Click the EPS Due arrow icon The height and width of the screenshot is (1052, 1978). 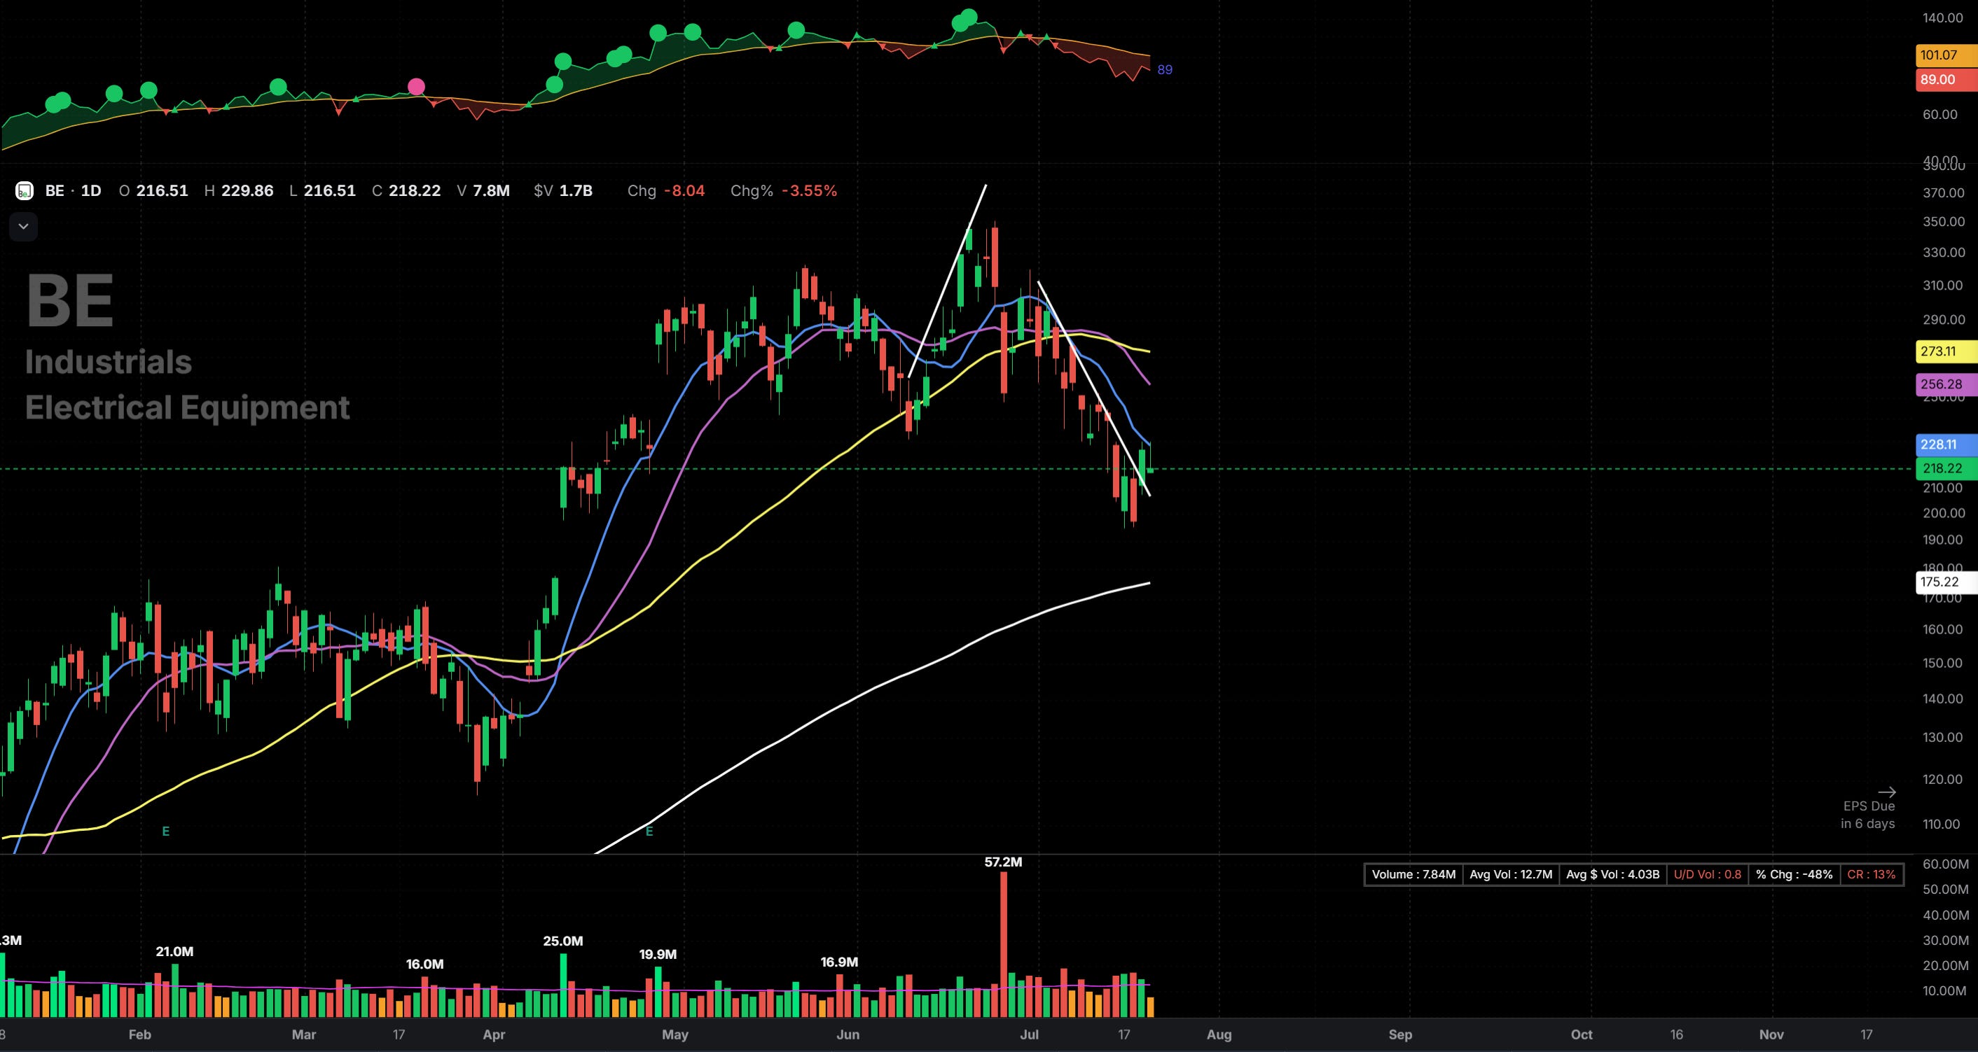pos(1887,792)
